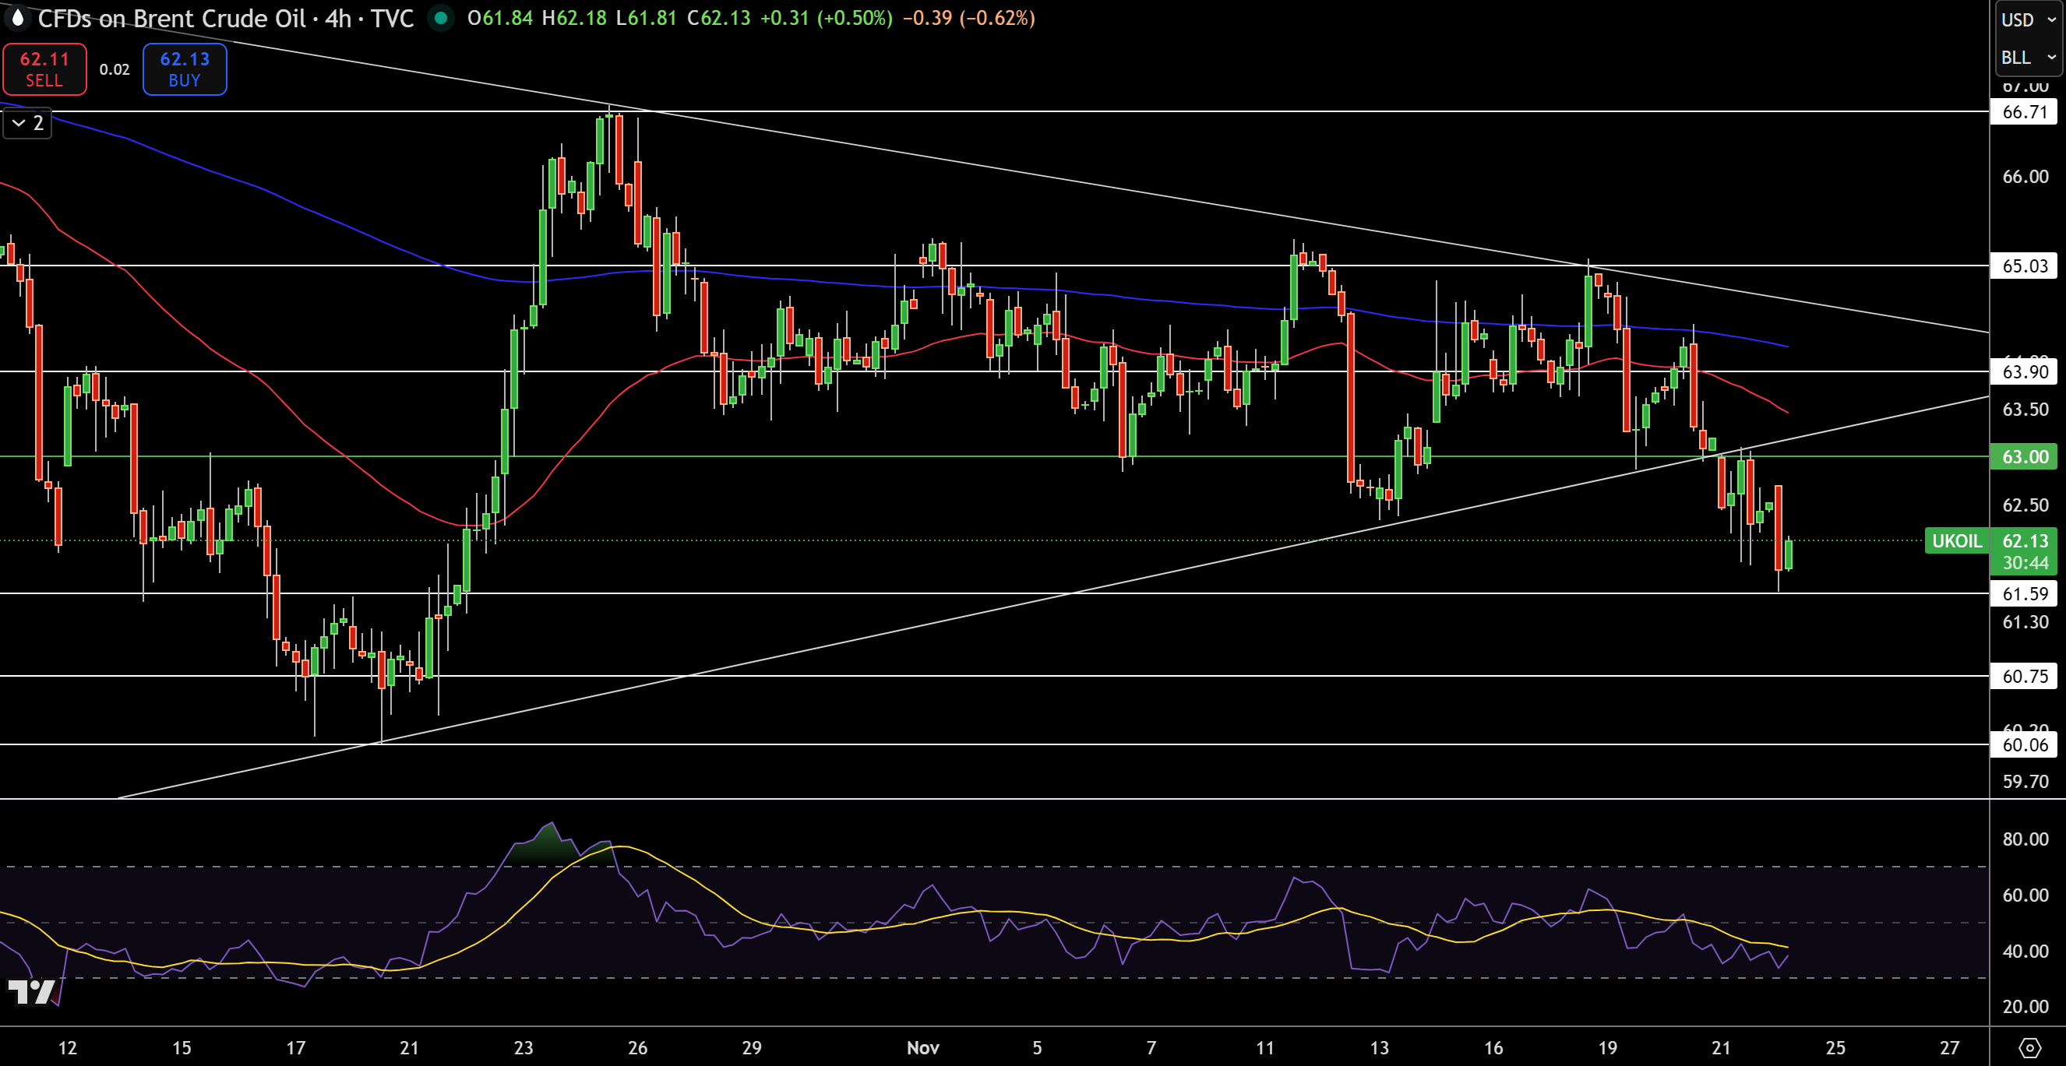Click the green market status dot
This screenshot has height=1066, width=2066.
tap(441, 19)
